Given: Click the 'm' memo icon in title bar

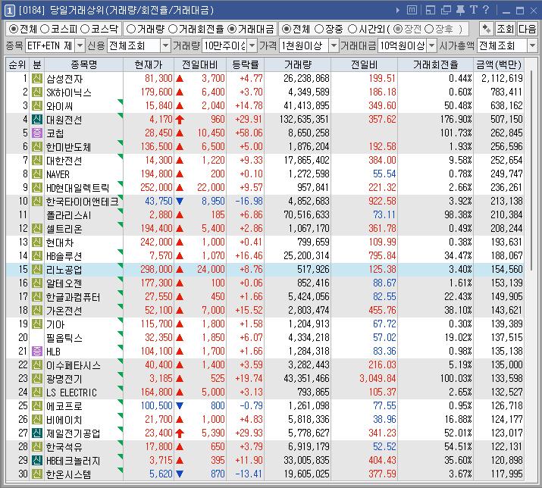Looking at the screenshot, I should click(x=412, y=11).
